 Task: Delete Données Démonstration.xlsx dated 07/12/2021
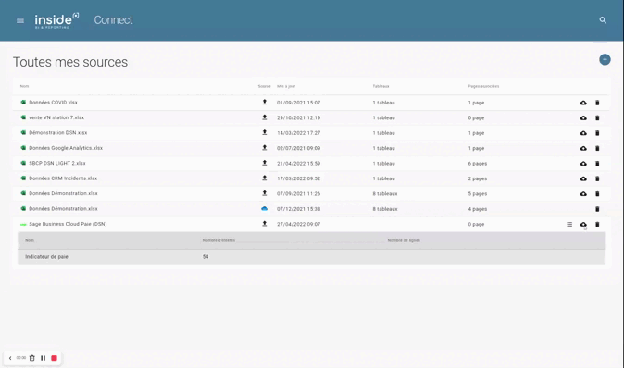tap(597, 209)
